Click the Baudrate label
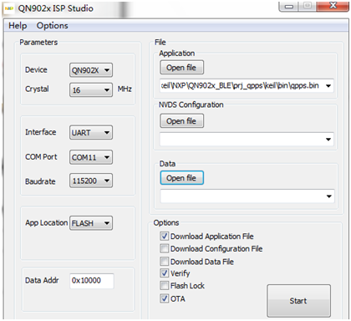This screenshot has height=321, width=351. [40, 181]
